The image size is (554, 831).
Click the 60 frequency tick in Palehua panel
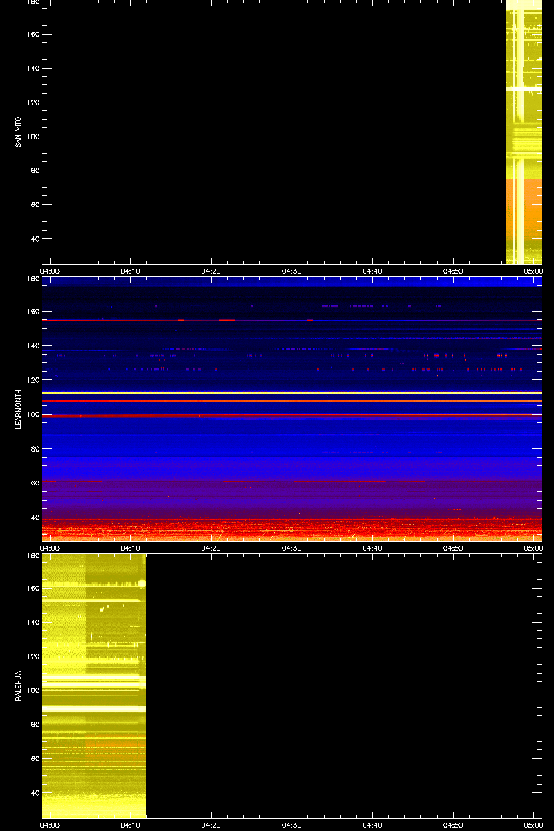[35, 759]
